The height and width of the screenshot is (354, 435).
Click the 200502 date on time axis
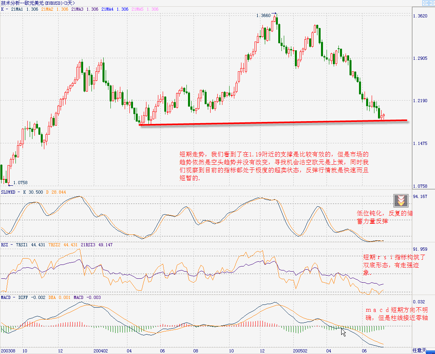[300, 351]
